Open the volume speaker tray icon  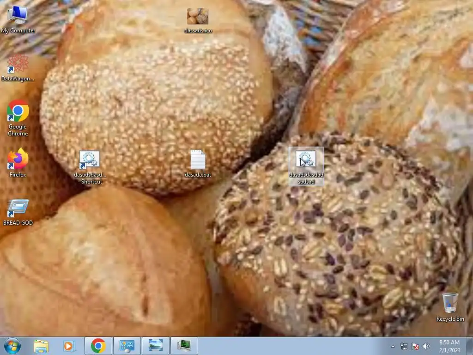coord(426,346)
